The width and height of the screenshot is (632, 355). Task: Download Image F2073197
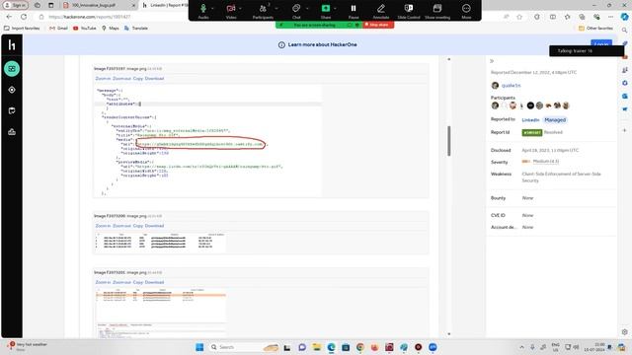(154, 79)
